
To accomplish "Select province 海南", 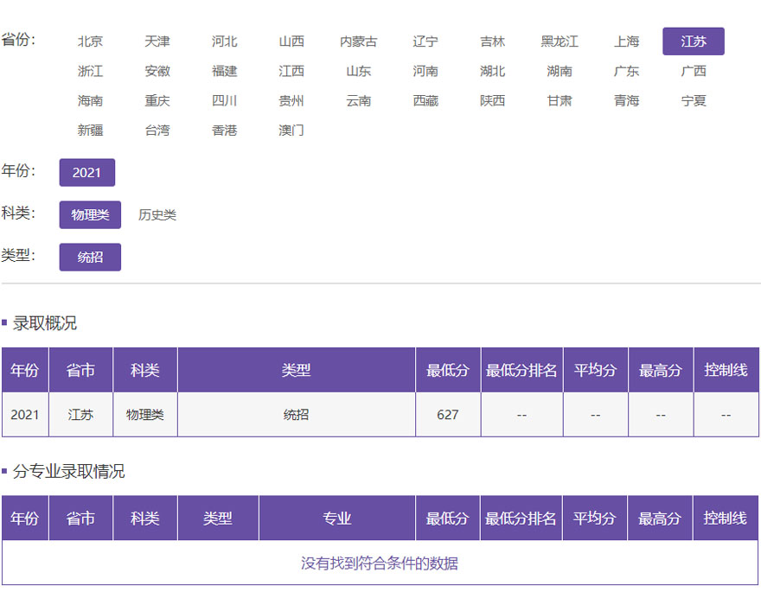I will point(90,100).
